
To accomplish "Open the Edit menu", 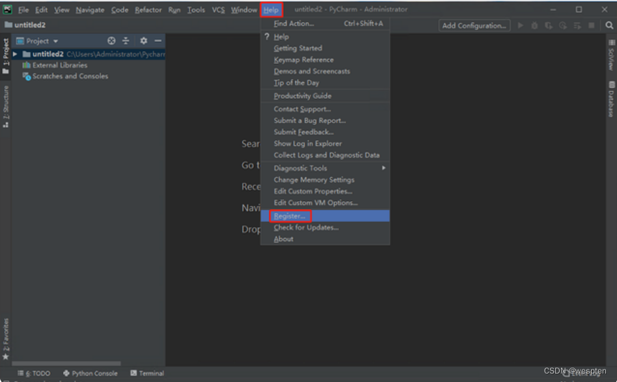I will [41, 10].
